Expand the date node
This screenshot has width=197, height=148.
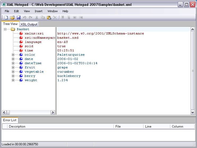tap(13, 59)
